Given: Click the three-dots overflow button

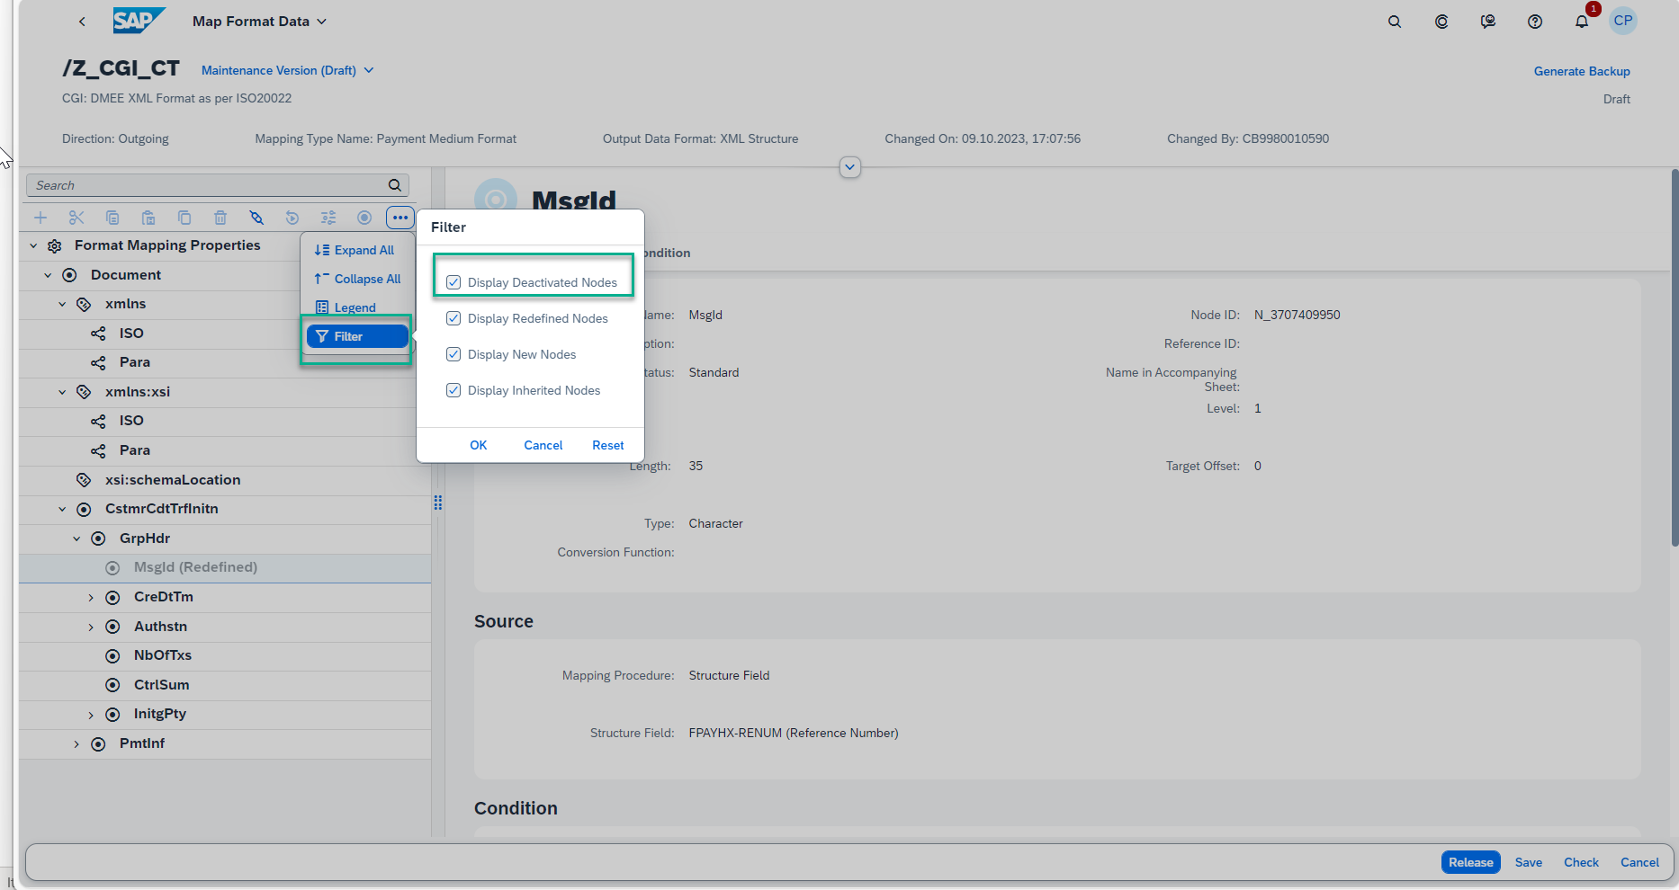Looking at the screenshot, I should 400,218.
